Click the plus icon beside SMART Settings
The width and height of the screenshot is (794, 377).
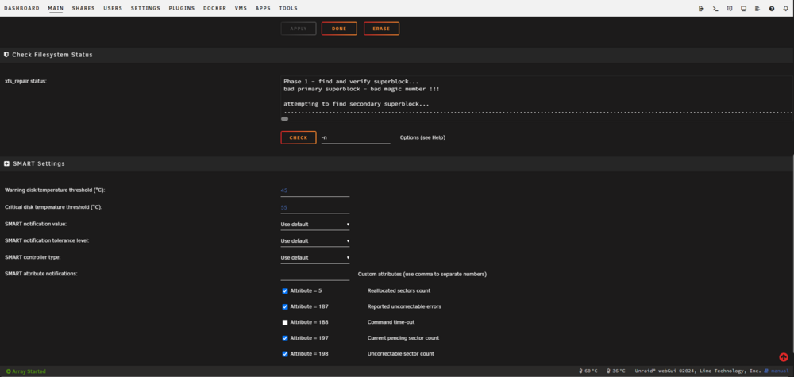pos(6,164)
